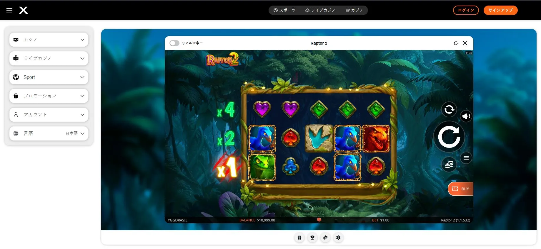Toggle the リアルマネー switch
541x249 pixels.
[x=174, y=43]
